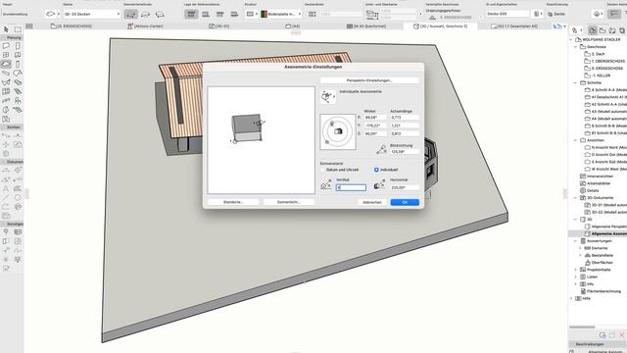Select the Individuell sun position radio button

[376, 170]
